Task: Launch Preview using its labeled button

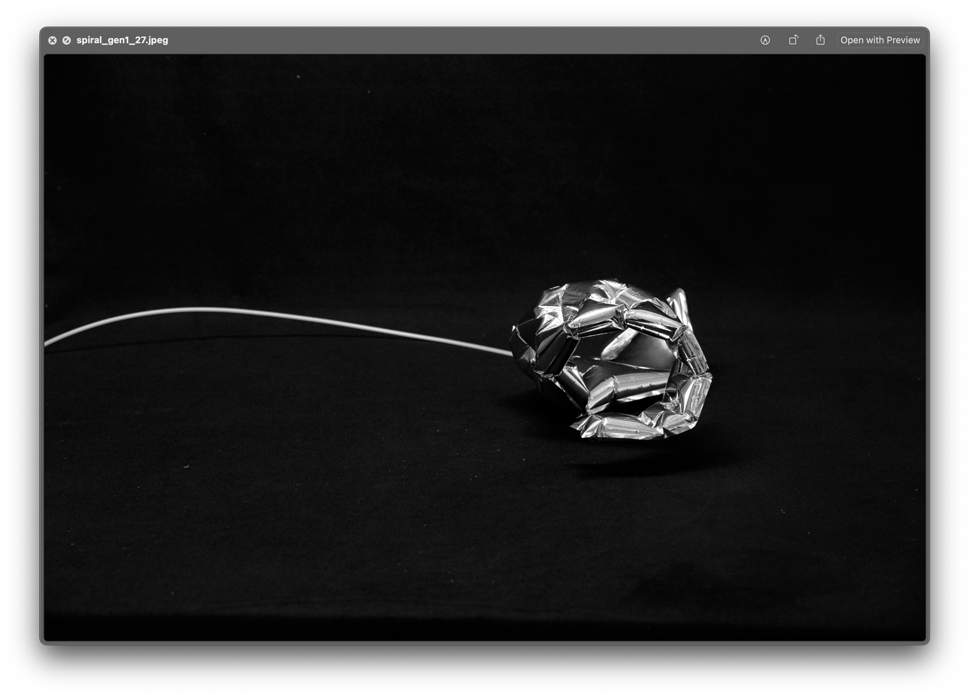Action: [880, 40]
